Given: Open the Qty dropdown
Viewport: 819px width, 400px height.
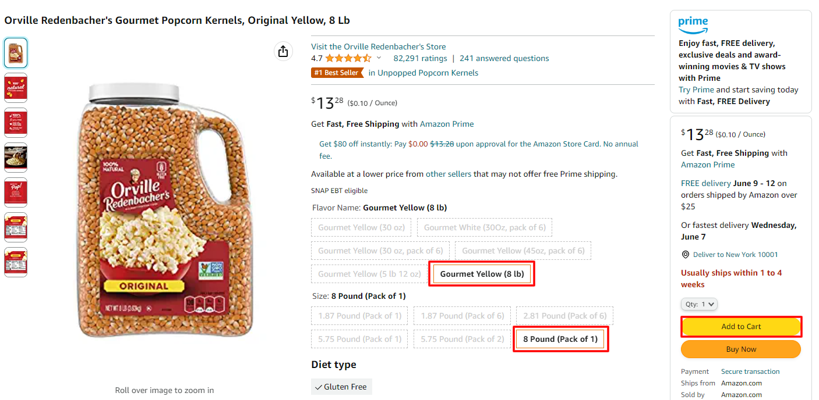Looking at the screenshot, I should (699, 303).
